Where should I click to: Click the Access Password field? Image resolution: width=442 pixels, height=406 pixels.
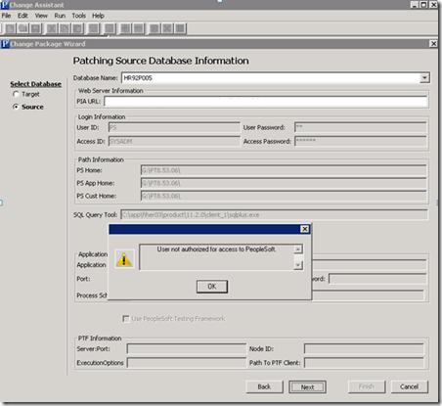tap(361, 141)
